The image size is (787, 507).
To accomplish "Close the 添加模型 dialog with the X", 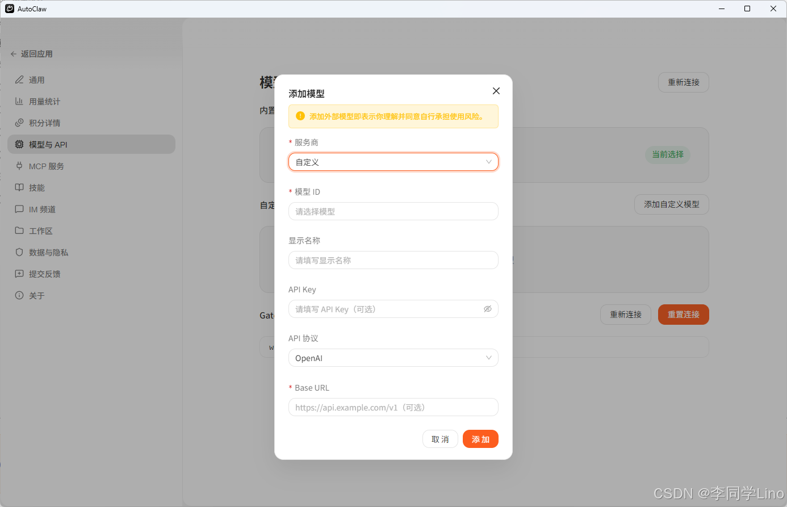I will click(x=496, y=91).
